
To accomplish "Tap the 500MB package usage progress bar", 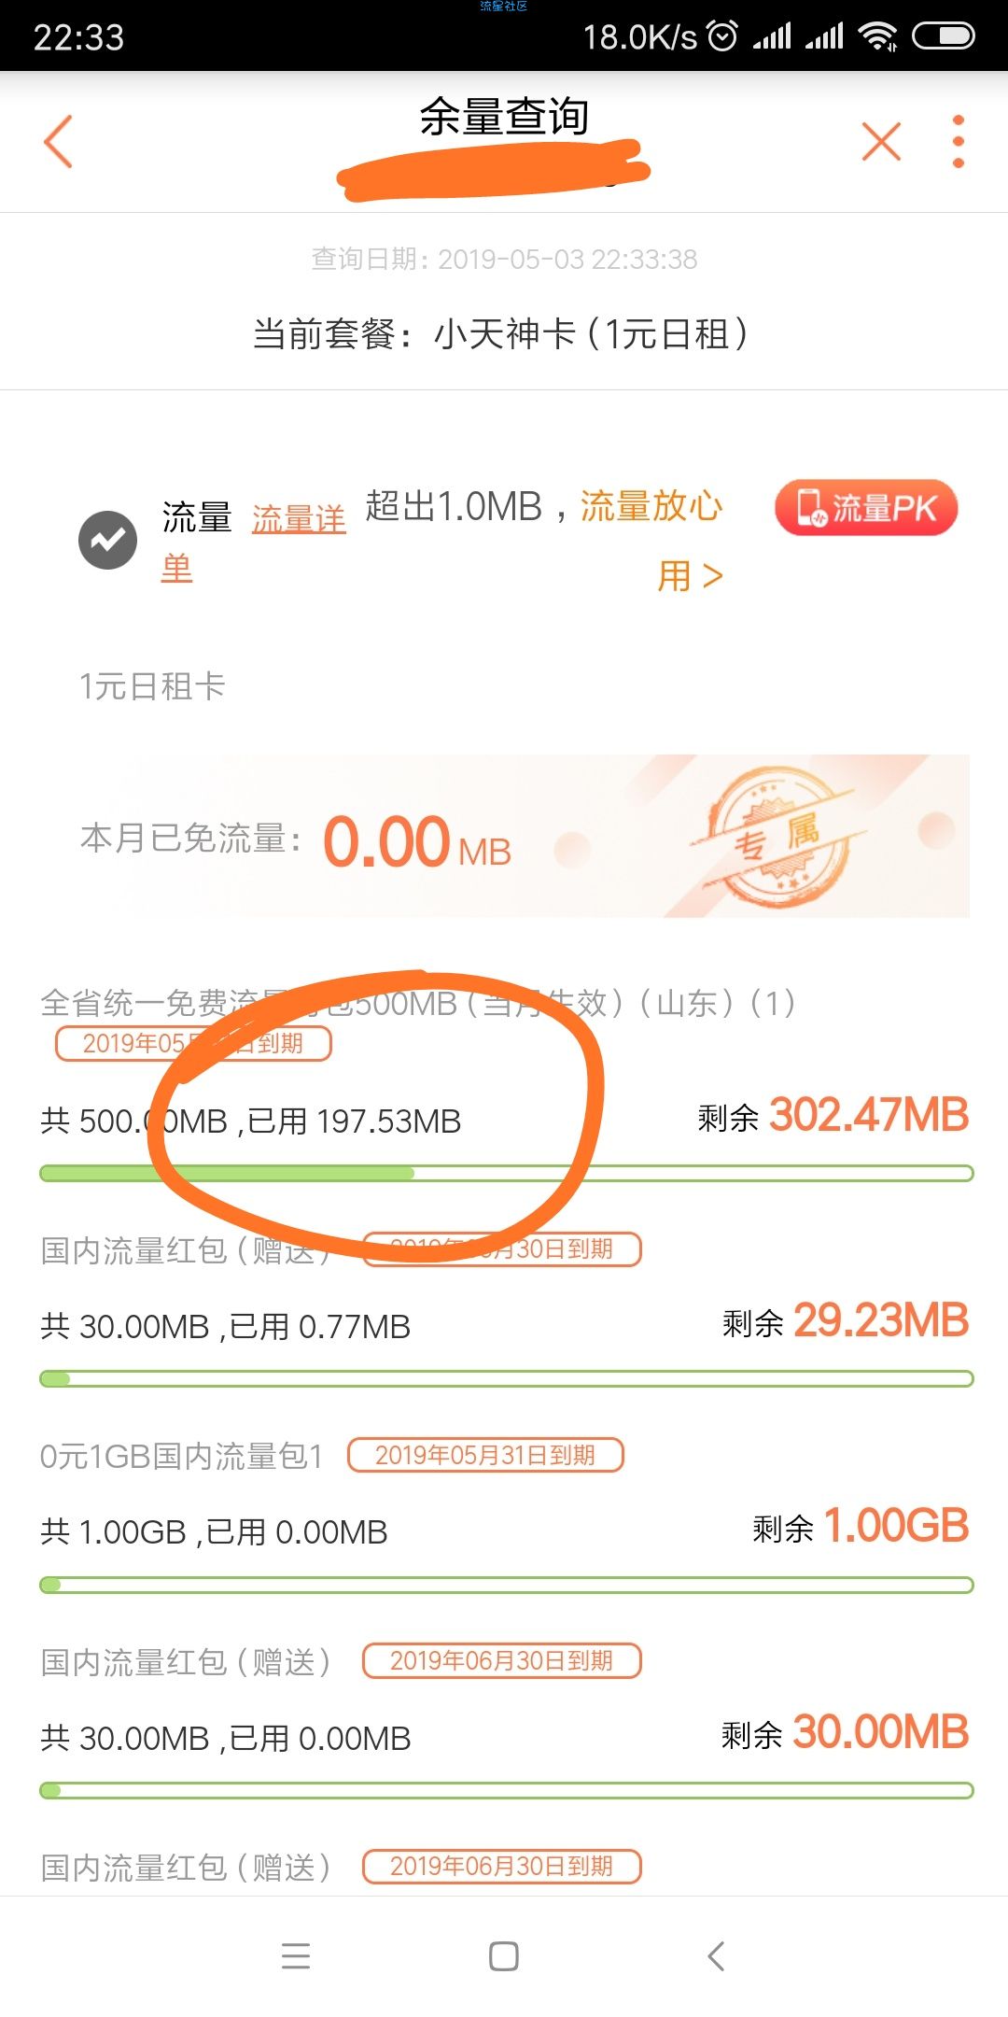I will [506, 1174].
